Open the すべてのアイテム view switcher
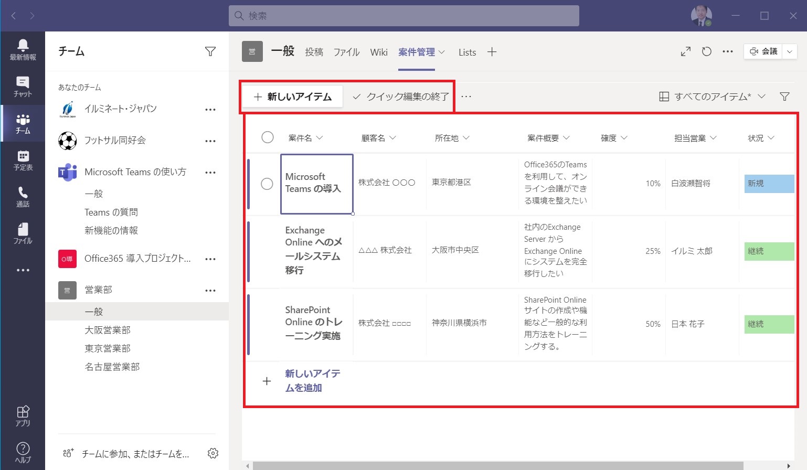The image size is (807, 470). pyautogui.click(x=712, y=97)
